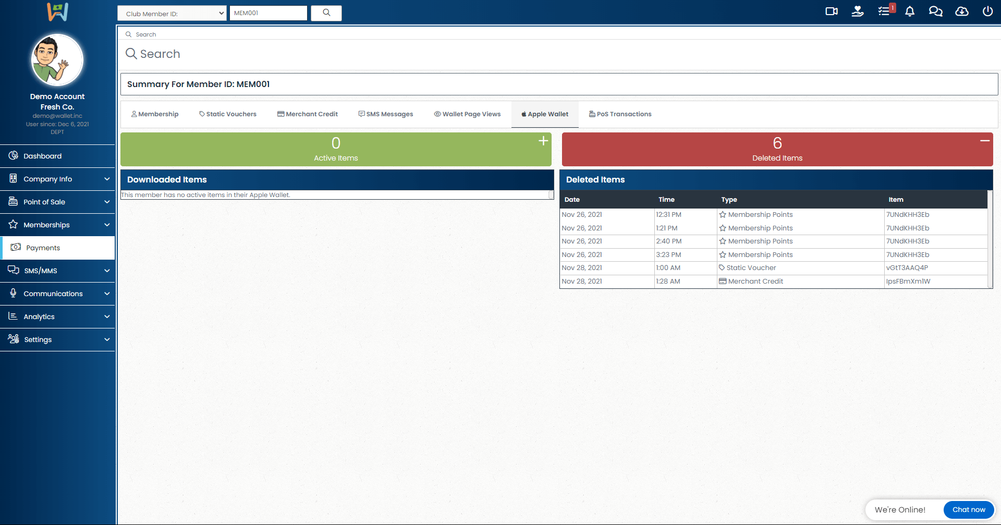Image resolution: width=1001 pixels, height=525 pixels.
Task: Click the Chat now button
Action: pos(968,509)
